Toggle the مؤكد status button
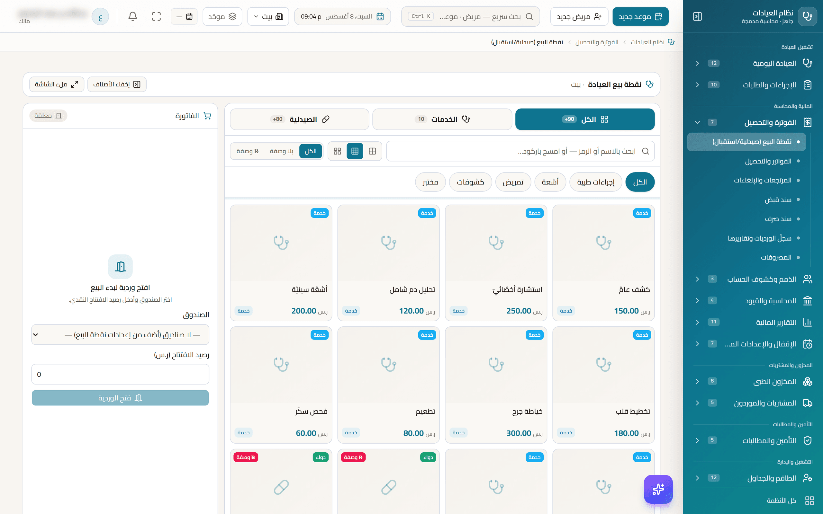This screenshot has height=514, width=823. [x=222, y=16]
